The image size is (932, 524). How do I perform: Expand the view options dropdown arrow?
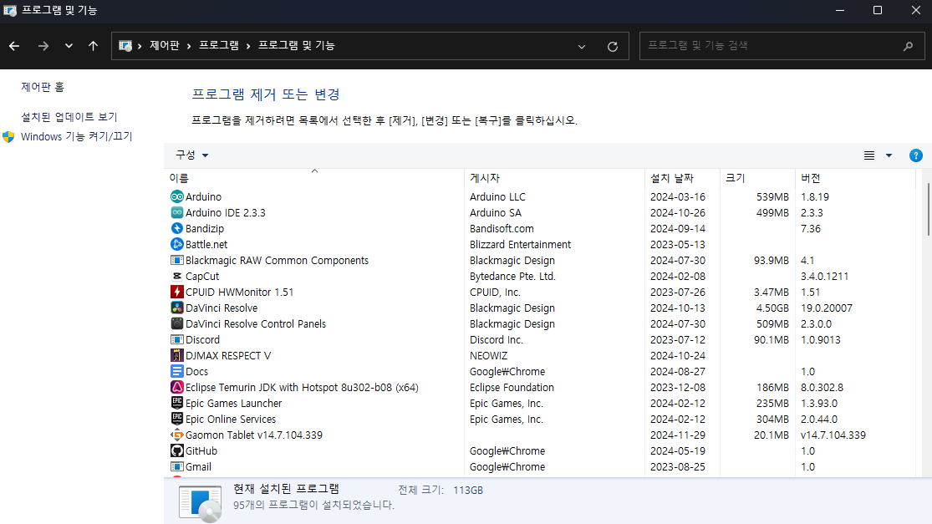(889, 155)
